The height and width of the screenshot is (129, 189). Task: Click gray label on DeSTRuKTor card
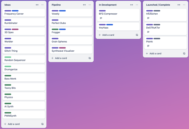(157, 25)
